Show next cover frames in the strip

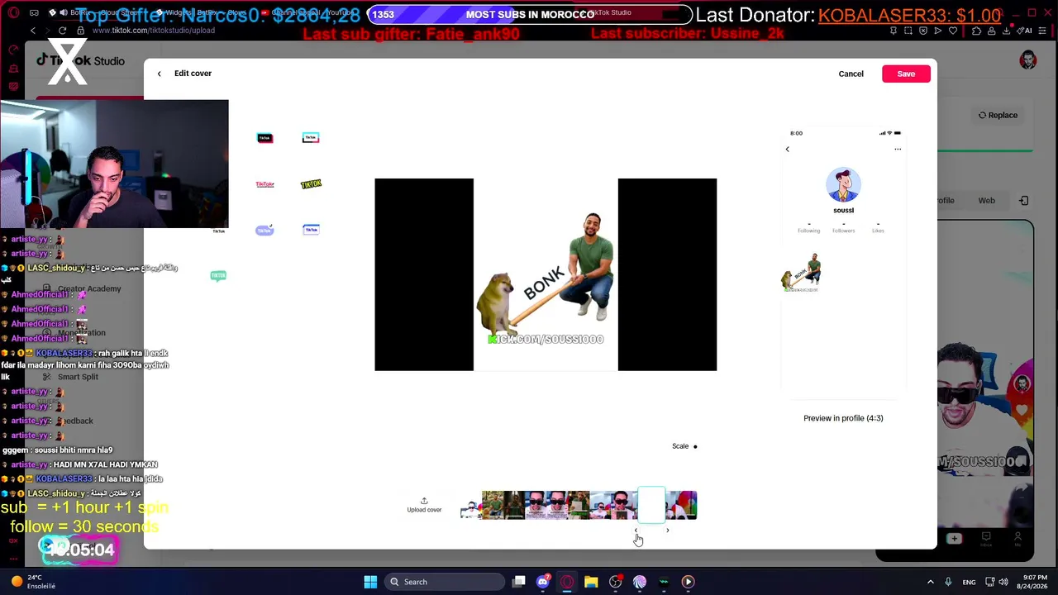[667, 531]
